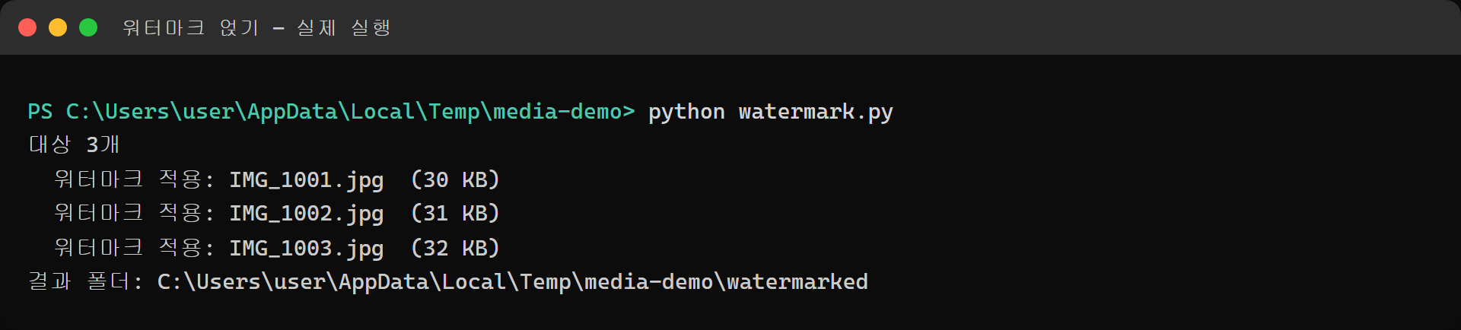1461x330 pixels.
Task: Click the IMG_1003.jpg file name
Action: (307, 249)
